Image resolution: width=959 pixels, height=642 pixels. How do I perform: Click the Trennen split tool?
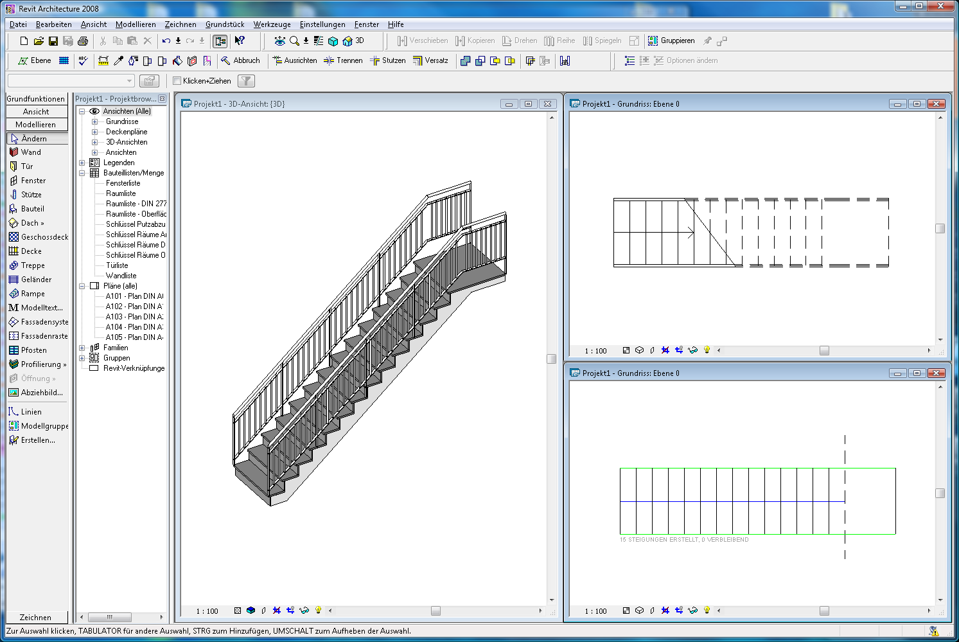(x=343, y=60)
